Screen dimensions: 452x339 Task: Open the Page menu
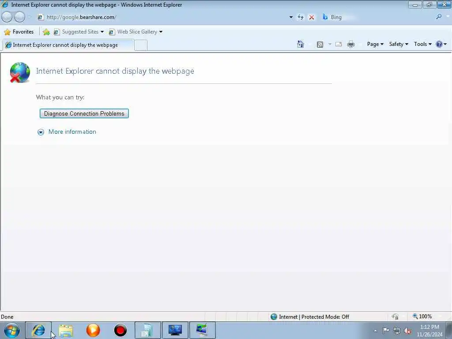point(375,44)
